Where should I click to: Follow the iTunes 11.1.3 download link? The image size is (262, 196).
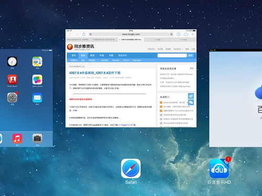tap(128, 125)
